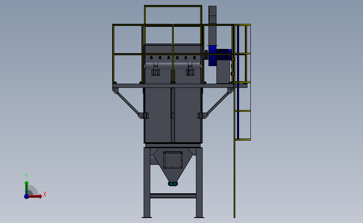Click the blue Z axis ball at triad origin
The width and height of the screenshot is (363, 223).
coord(26,196)
